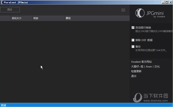Click the 超过10KB逐行模式 description text
The image size is (173, 107).
click(154, 31)
